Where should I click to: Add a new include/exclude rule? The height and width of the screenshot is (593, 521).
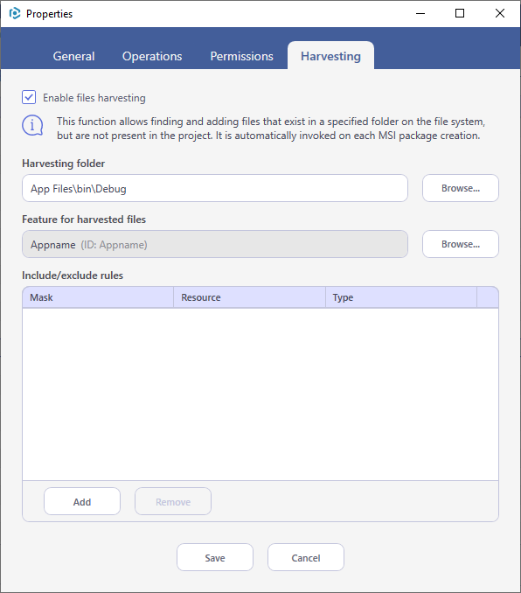click(82, 501)
